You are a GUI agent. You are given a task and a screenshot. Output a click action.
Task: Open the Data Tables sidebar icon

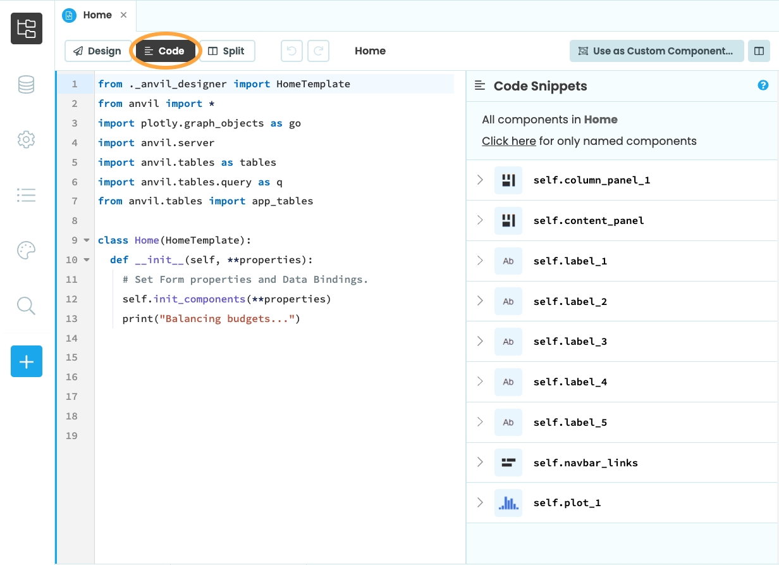26,84
